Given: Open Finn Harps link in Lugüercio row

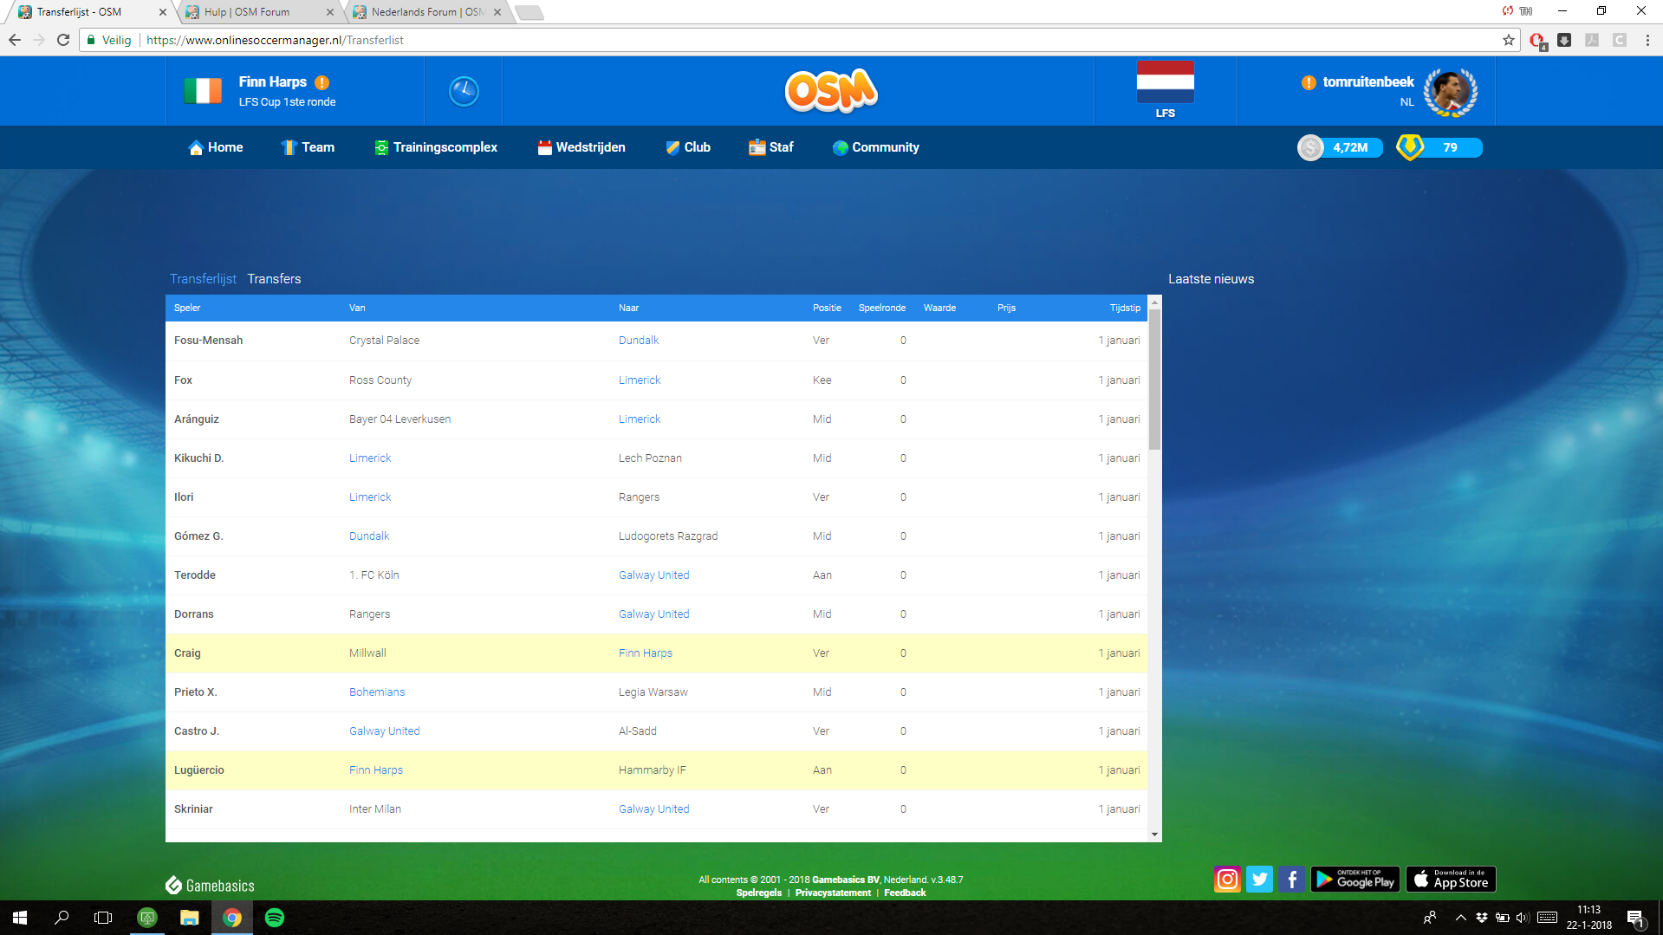Looking at the screenshot, I should click(x=376, y=770).
